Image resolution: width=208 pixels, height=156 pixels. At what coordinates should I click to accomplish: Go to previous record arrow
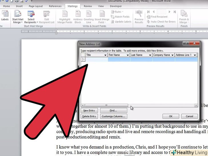tap(154, 12)
